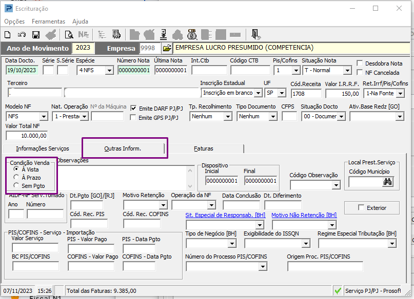
Task: Expand the Situação Nota dropdown
Action: 347,71
